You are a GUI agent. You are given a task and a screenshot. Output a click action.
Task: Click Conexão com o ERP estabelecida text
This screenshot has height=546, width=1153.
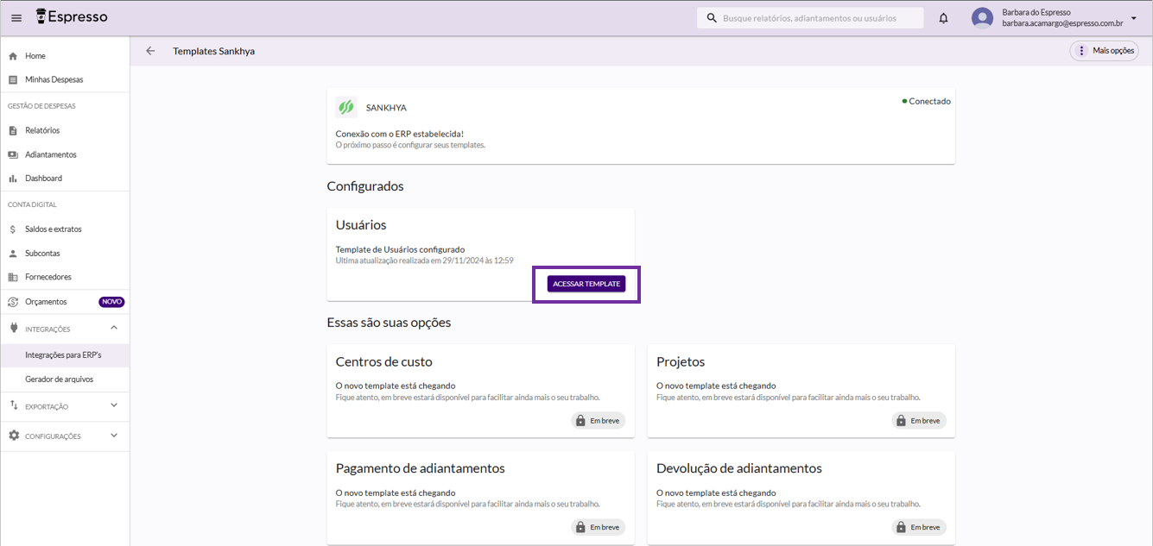pos(400,135)
